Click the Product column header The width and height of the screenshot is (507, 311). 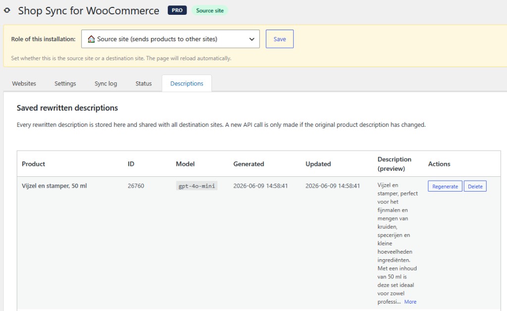click(33, 164)
